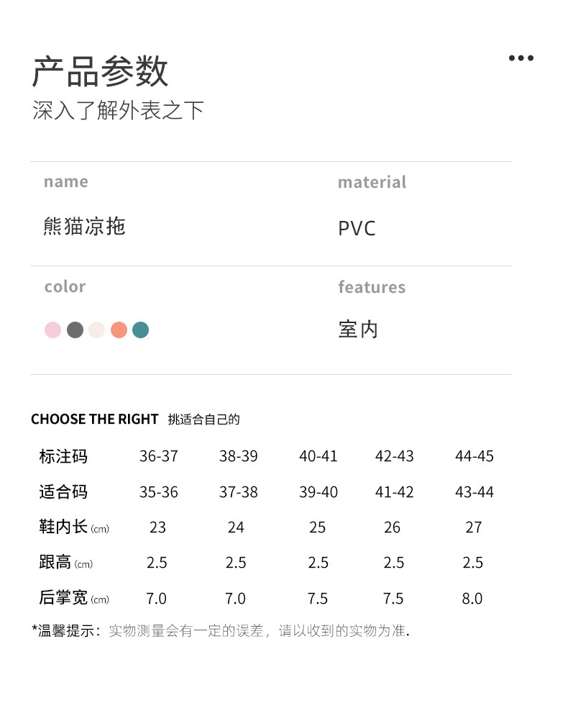Choose the off-white color swatch
The image size is (568, 716).
[96, 330]
